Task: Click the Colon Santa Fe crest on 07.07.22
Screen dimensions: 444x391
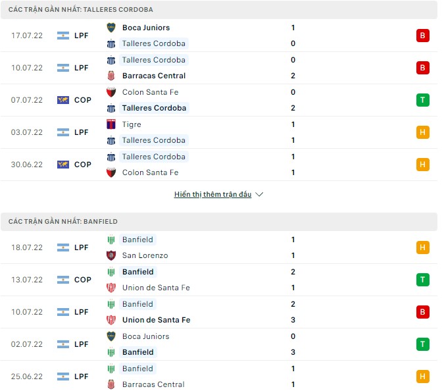Action: click(x=111, y=92)
